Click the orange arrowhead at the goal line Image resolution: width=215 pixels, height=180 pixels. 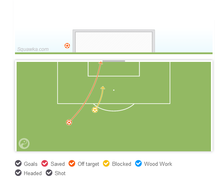(101, 63)
